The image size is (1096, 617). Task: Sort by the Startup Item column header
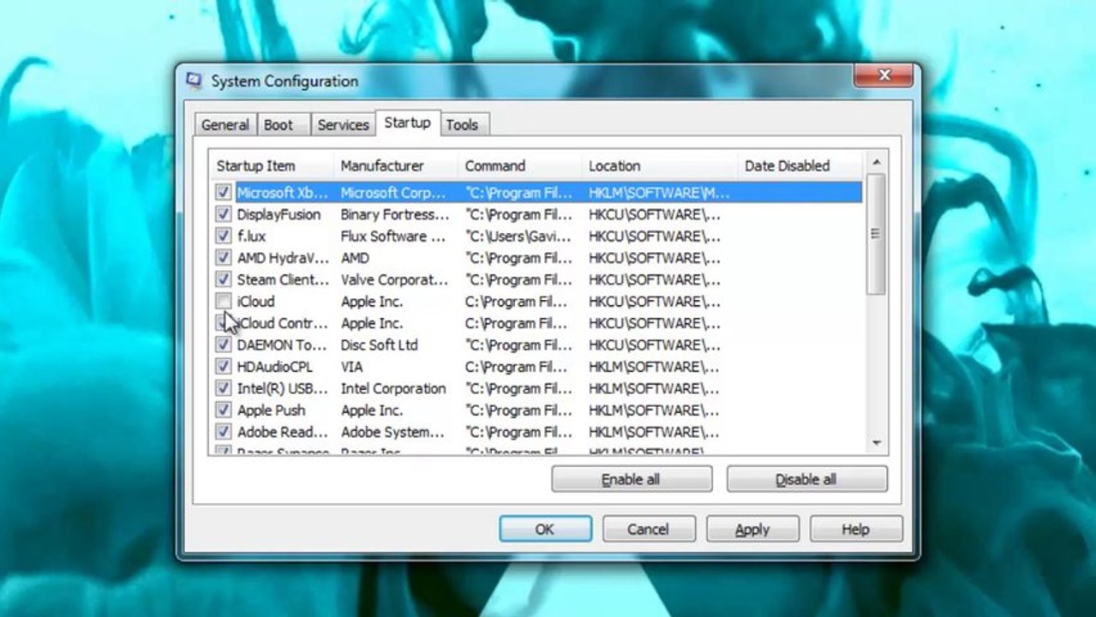(272, 166)
